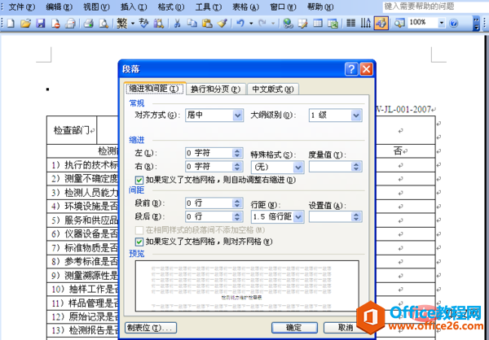The width and height of the screenshot is (489, 340).
Task: Open the 编辑 Edit menu
Action: tap(59, 7)
